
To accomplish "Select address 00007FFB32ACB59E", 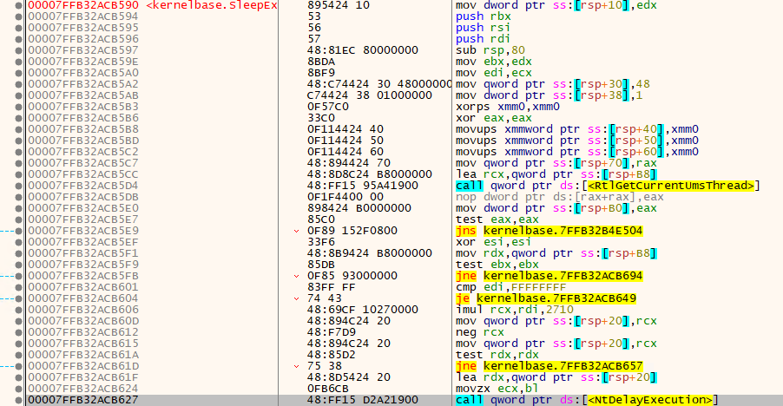I will [x=83, y=62].
